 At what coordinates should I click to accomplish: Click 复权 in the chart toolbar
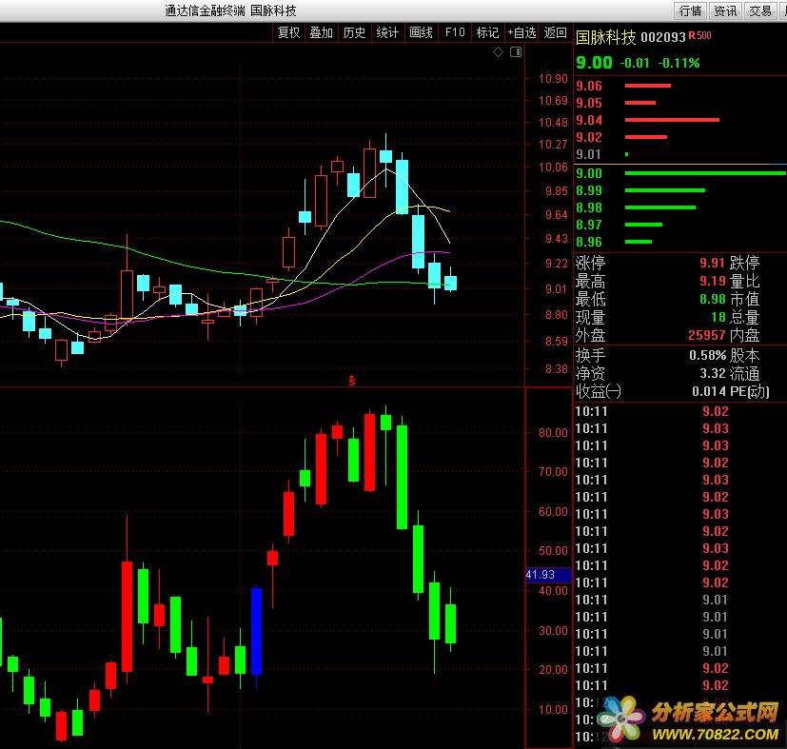click(x=288, y=32)
